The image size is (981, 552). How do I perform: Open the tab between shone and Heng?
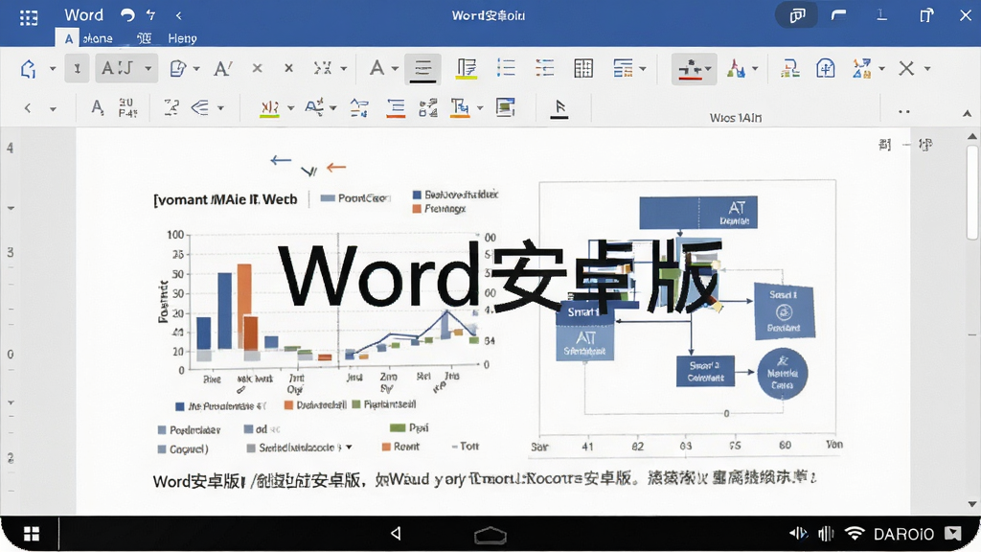click(144, 38)
